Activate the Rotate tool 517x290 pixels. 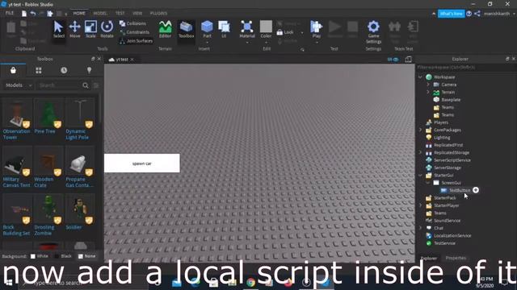click(x=107, y=29)
